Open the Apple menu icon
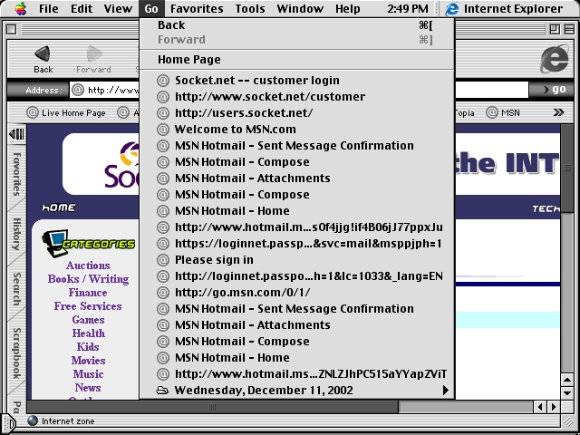Viewport: 580px width, 435px height. pos(20,9)
